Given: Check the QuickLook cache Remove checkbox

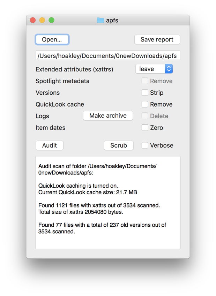Looking at the screenshot, I should tap(145, 104).
